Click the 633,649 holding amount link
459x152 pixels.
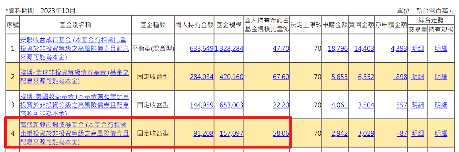coord(202,48)
